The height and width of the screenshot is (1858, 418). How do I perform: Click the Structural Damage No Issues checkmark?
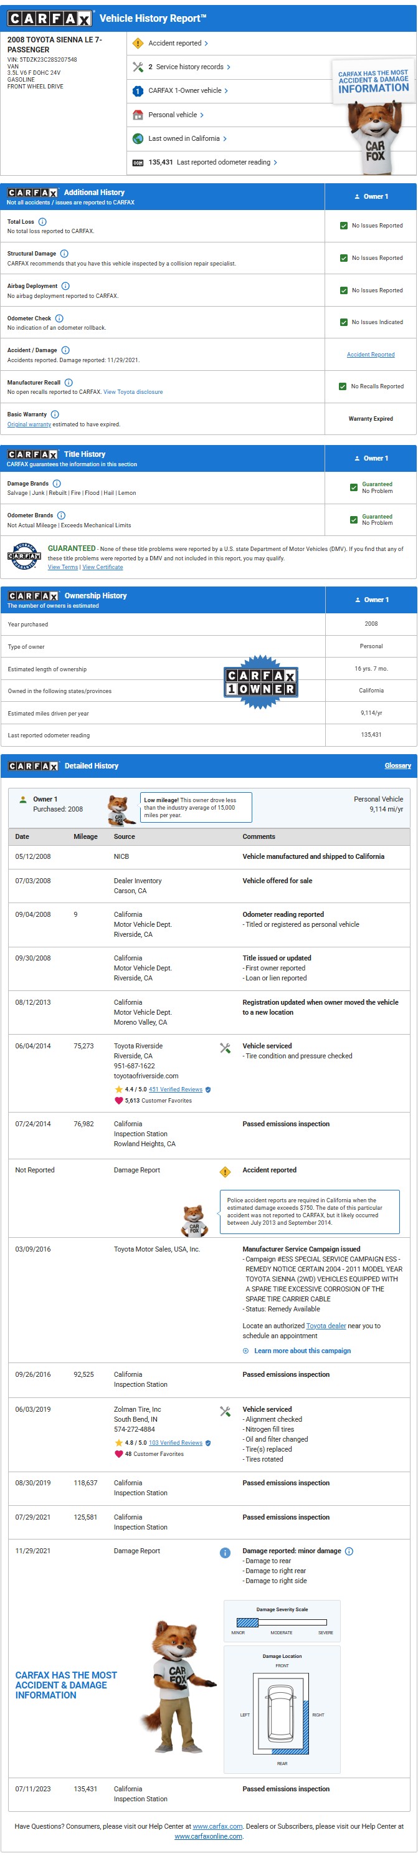(x=344, y=258)
